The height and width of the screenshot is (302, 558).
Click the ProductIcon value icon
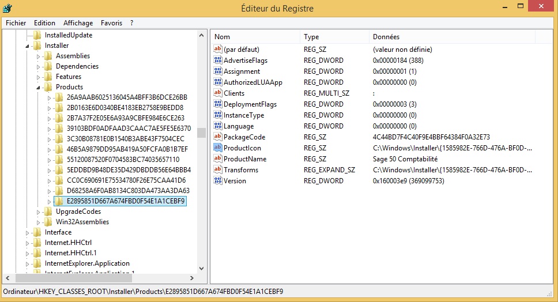click(x=218, y=148)
